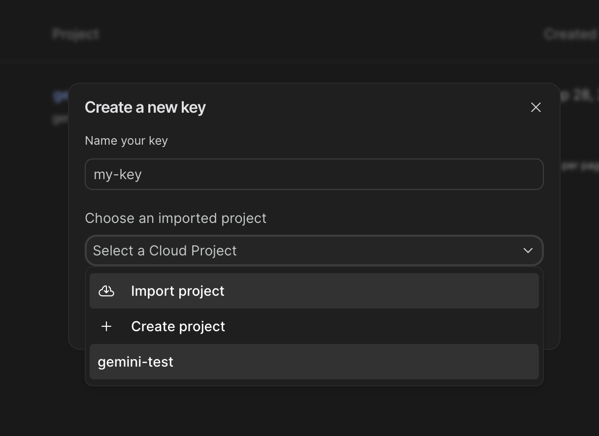
Task: Click the 'Create a new key' heading
Action: (145, 107)
